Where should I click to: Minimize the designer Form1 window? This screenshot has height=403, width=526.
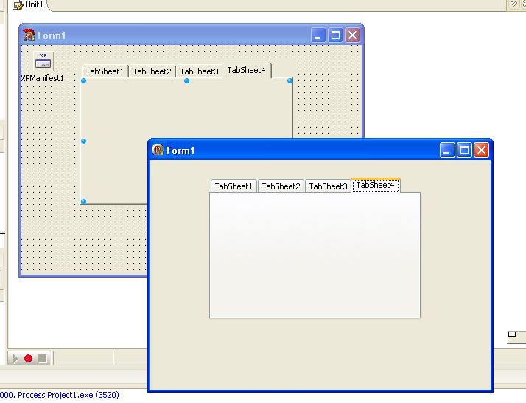click(x=318, y=35)
